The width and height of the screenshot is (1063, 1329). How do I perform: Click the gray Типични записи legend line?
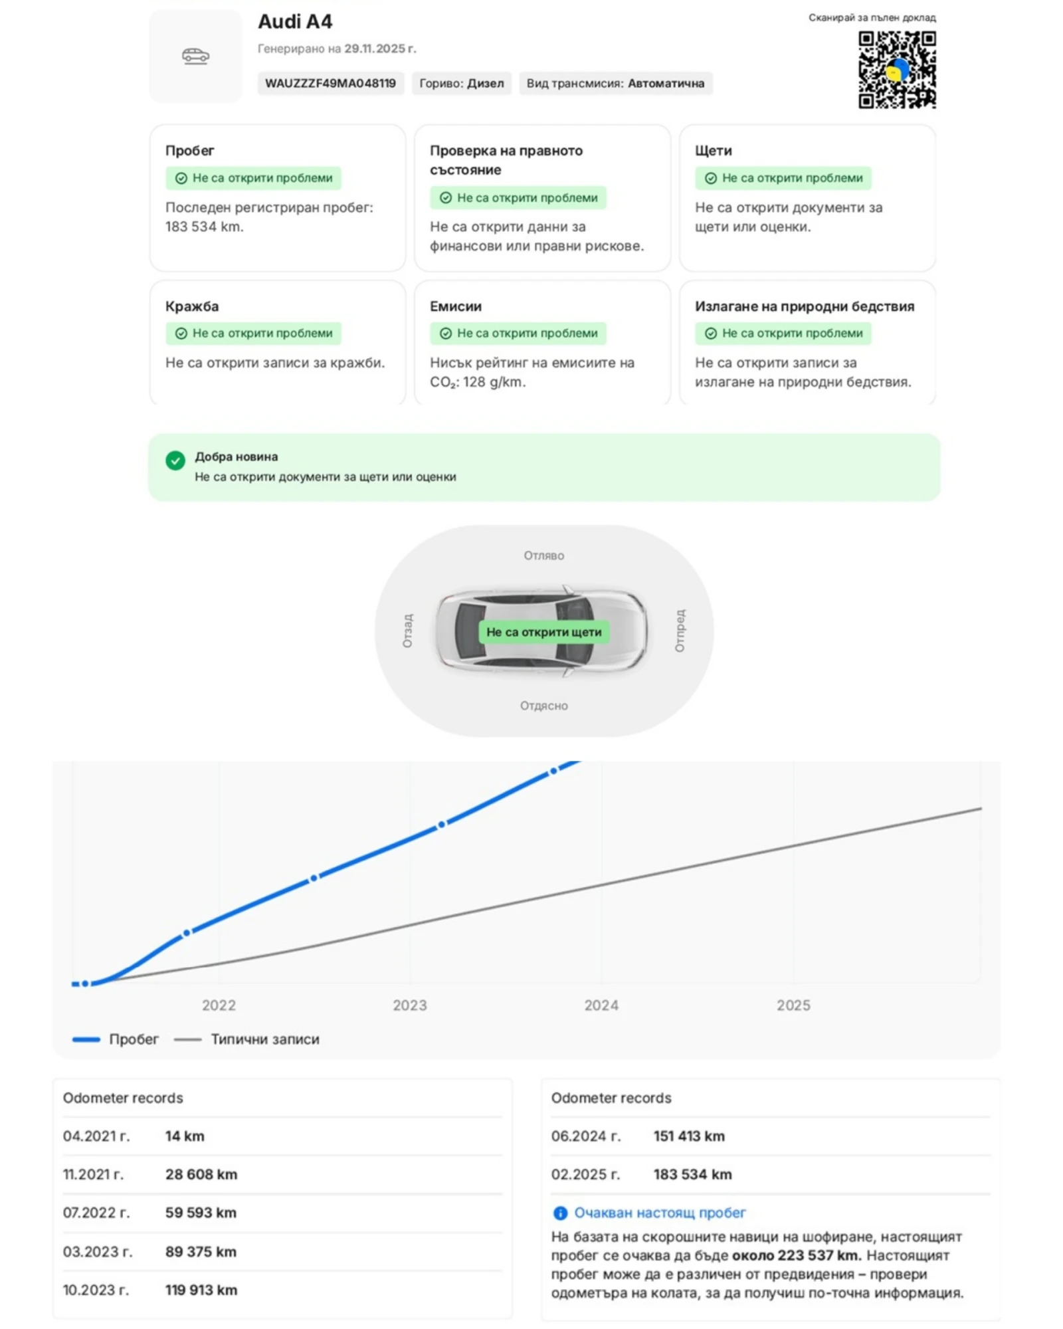pos(187,1039)
